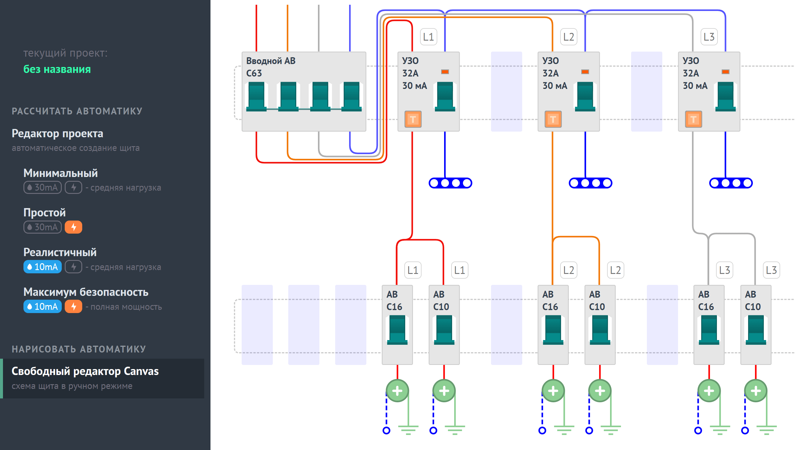Select the Минимальный preset
This screenshot has height=450, width=795.
[x=61, y=173]
